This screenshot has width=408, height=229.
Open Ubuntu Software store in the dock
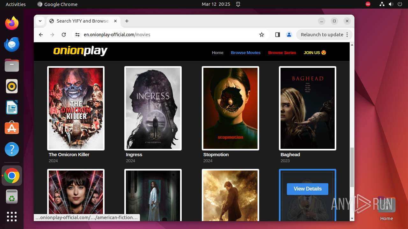(12, 128)
